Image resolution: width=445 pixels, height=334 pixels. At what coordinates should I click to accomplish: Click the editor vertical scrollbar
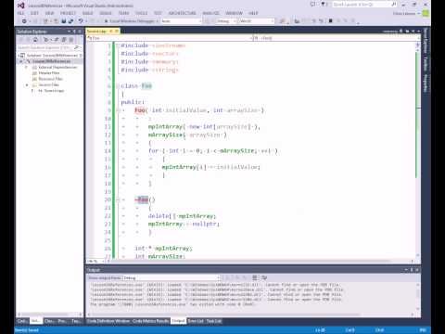click(x=417, y=150)
